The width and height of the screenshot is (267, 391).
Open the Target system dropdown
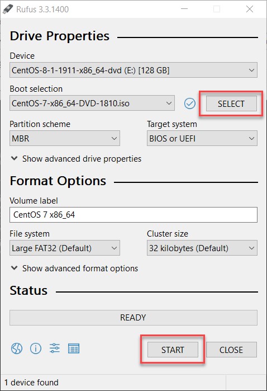pos(202,138)
